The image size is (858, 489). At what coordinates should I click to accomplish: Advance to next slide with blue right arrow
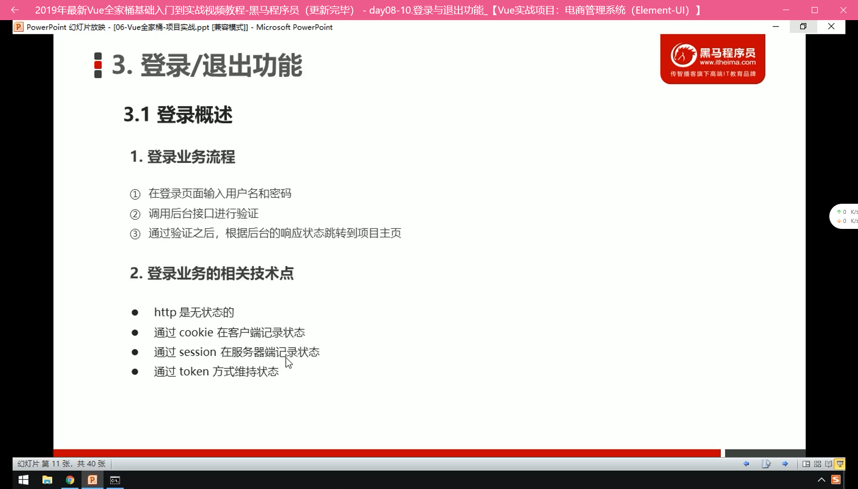coord(785,464)
